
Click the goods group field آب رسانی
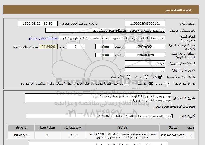click(x=99, y=116)
